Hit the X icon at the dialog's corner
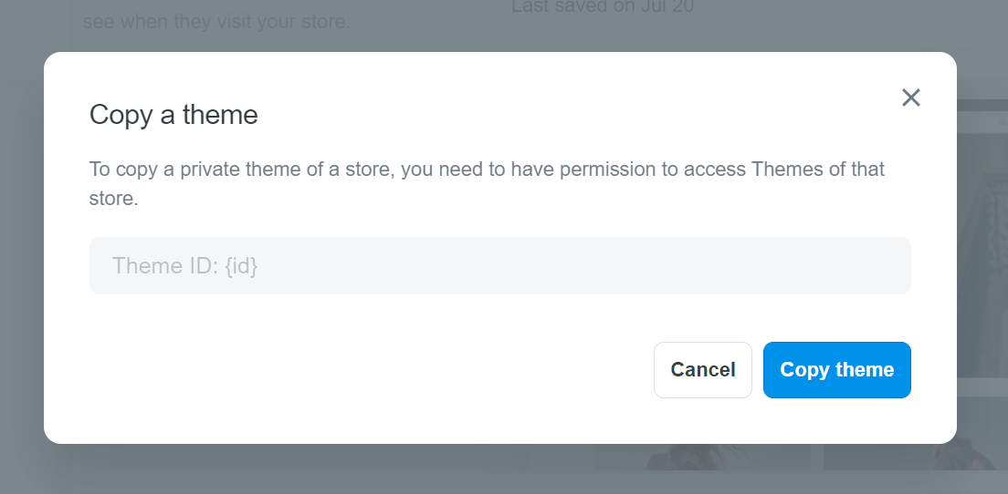 point(910,98)
